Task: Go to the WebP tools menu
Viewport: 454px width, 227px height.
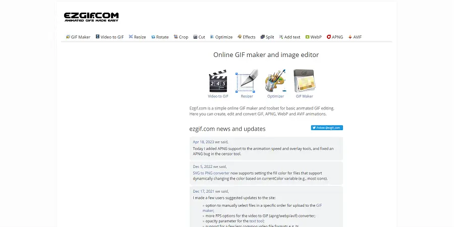Action: click(x=313, y=37)
